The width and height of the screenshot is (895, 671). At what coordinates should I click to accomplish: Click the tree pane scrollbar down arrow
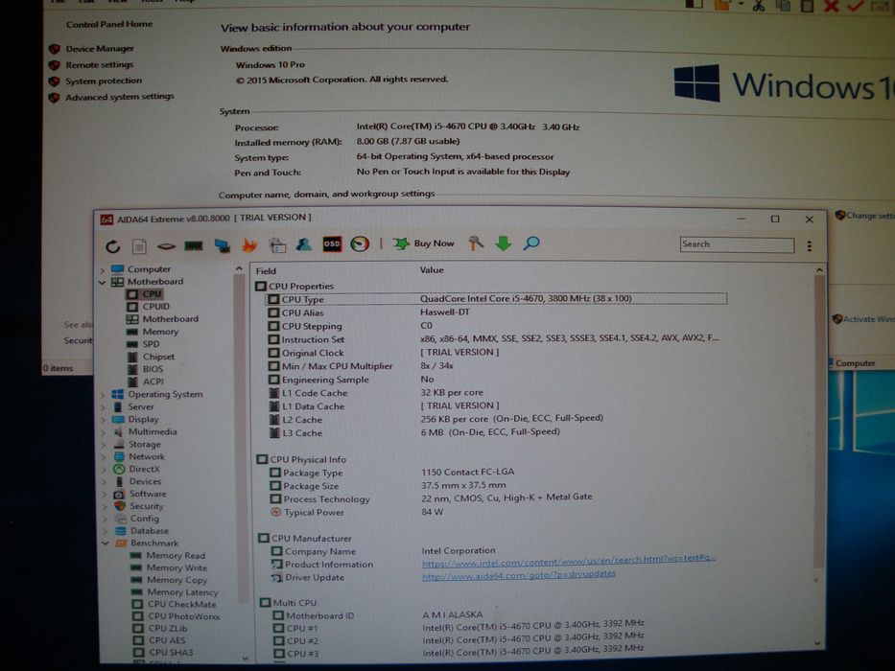[245, 658]
